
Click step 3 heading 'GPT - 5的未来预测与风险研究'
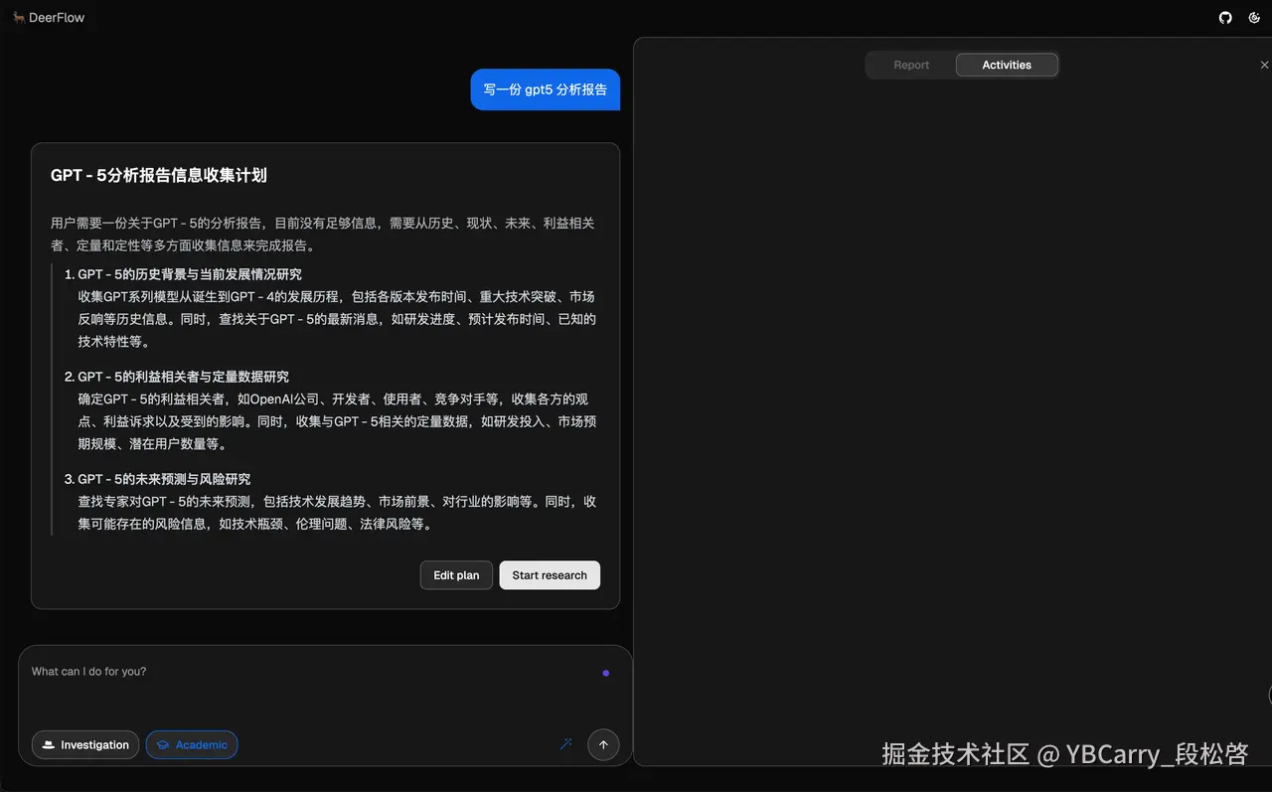[x=164, y=479]
